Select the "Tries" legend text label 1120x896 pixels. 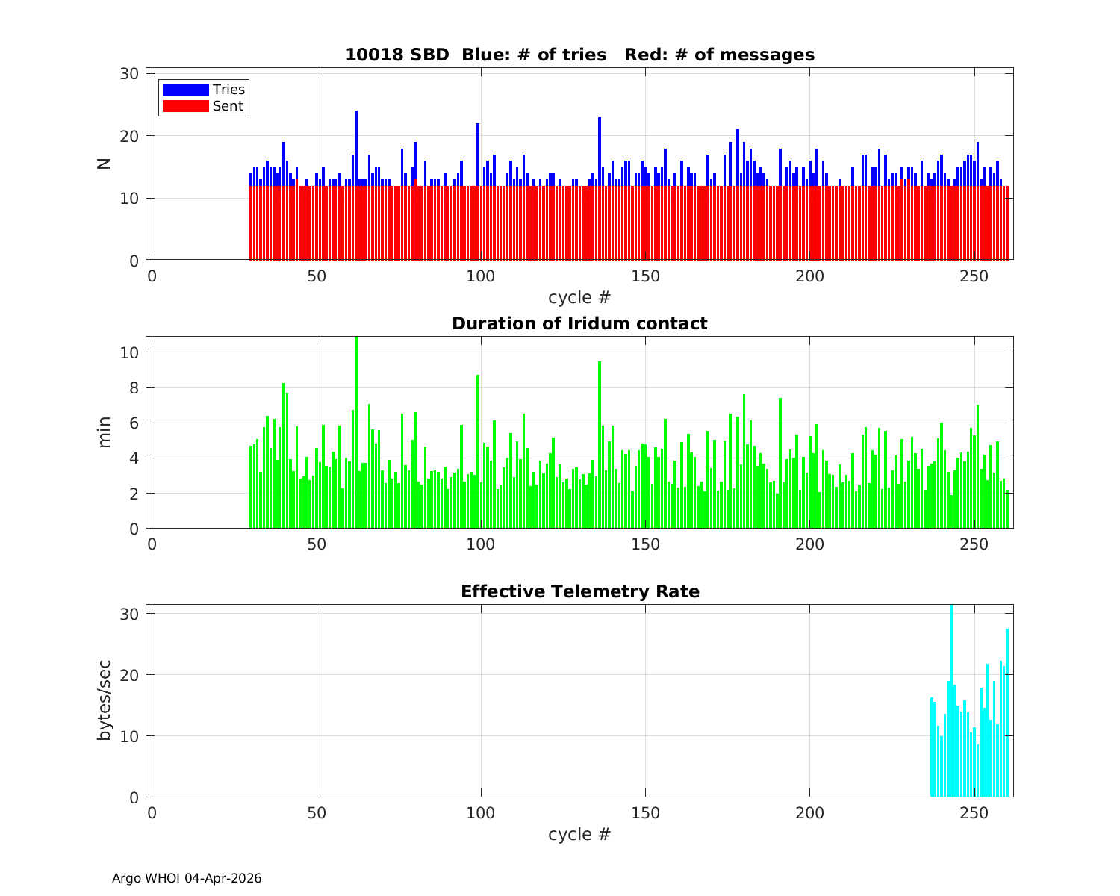click(228, 90)
